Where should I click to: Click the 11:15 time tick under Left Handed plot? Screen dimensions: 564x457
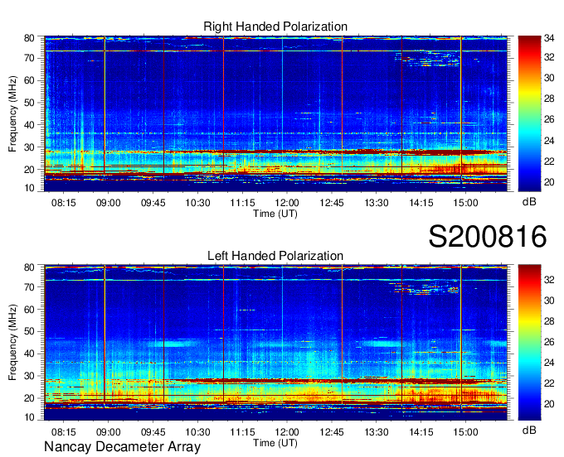[242, 432]
